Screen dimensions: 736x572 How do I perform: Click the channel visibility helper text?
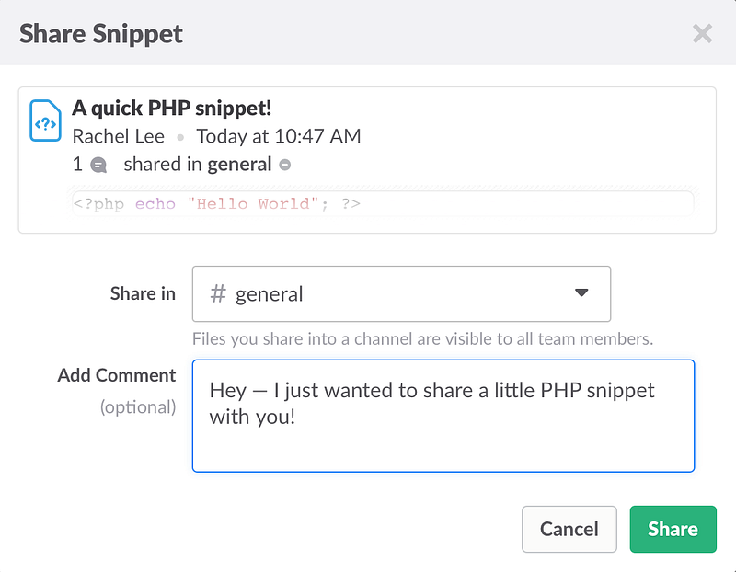click(x=422, y=339)
